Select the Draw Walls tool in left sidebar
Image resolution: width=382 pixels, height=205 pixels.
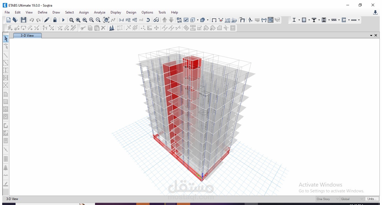click(6, 126)
